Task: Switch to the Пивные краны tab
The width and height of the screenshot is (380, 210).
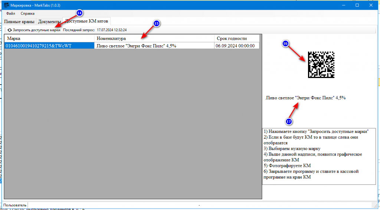Action: point(19,22)
